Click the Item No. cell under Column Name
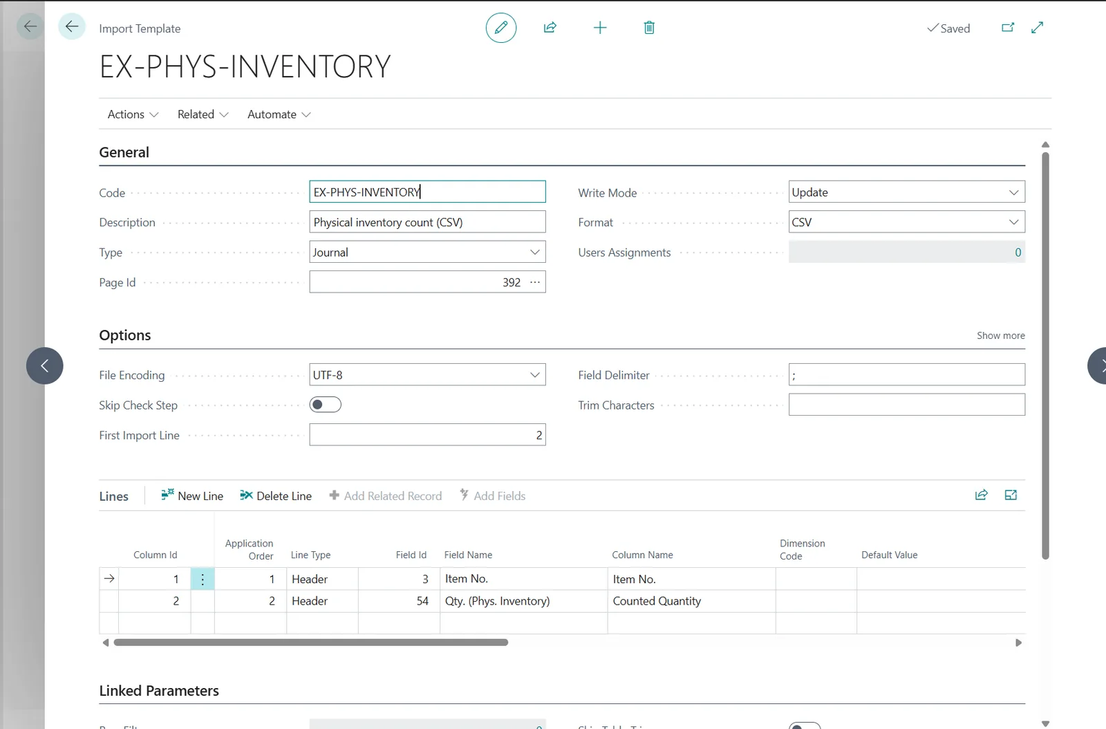This screenshot has width=1106, height=729. tap(691, 579)
